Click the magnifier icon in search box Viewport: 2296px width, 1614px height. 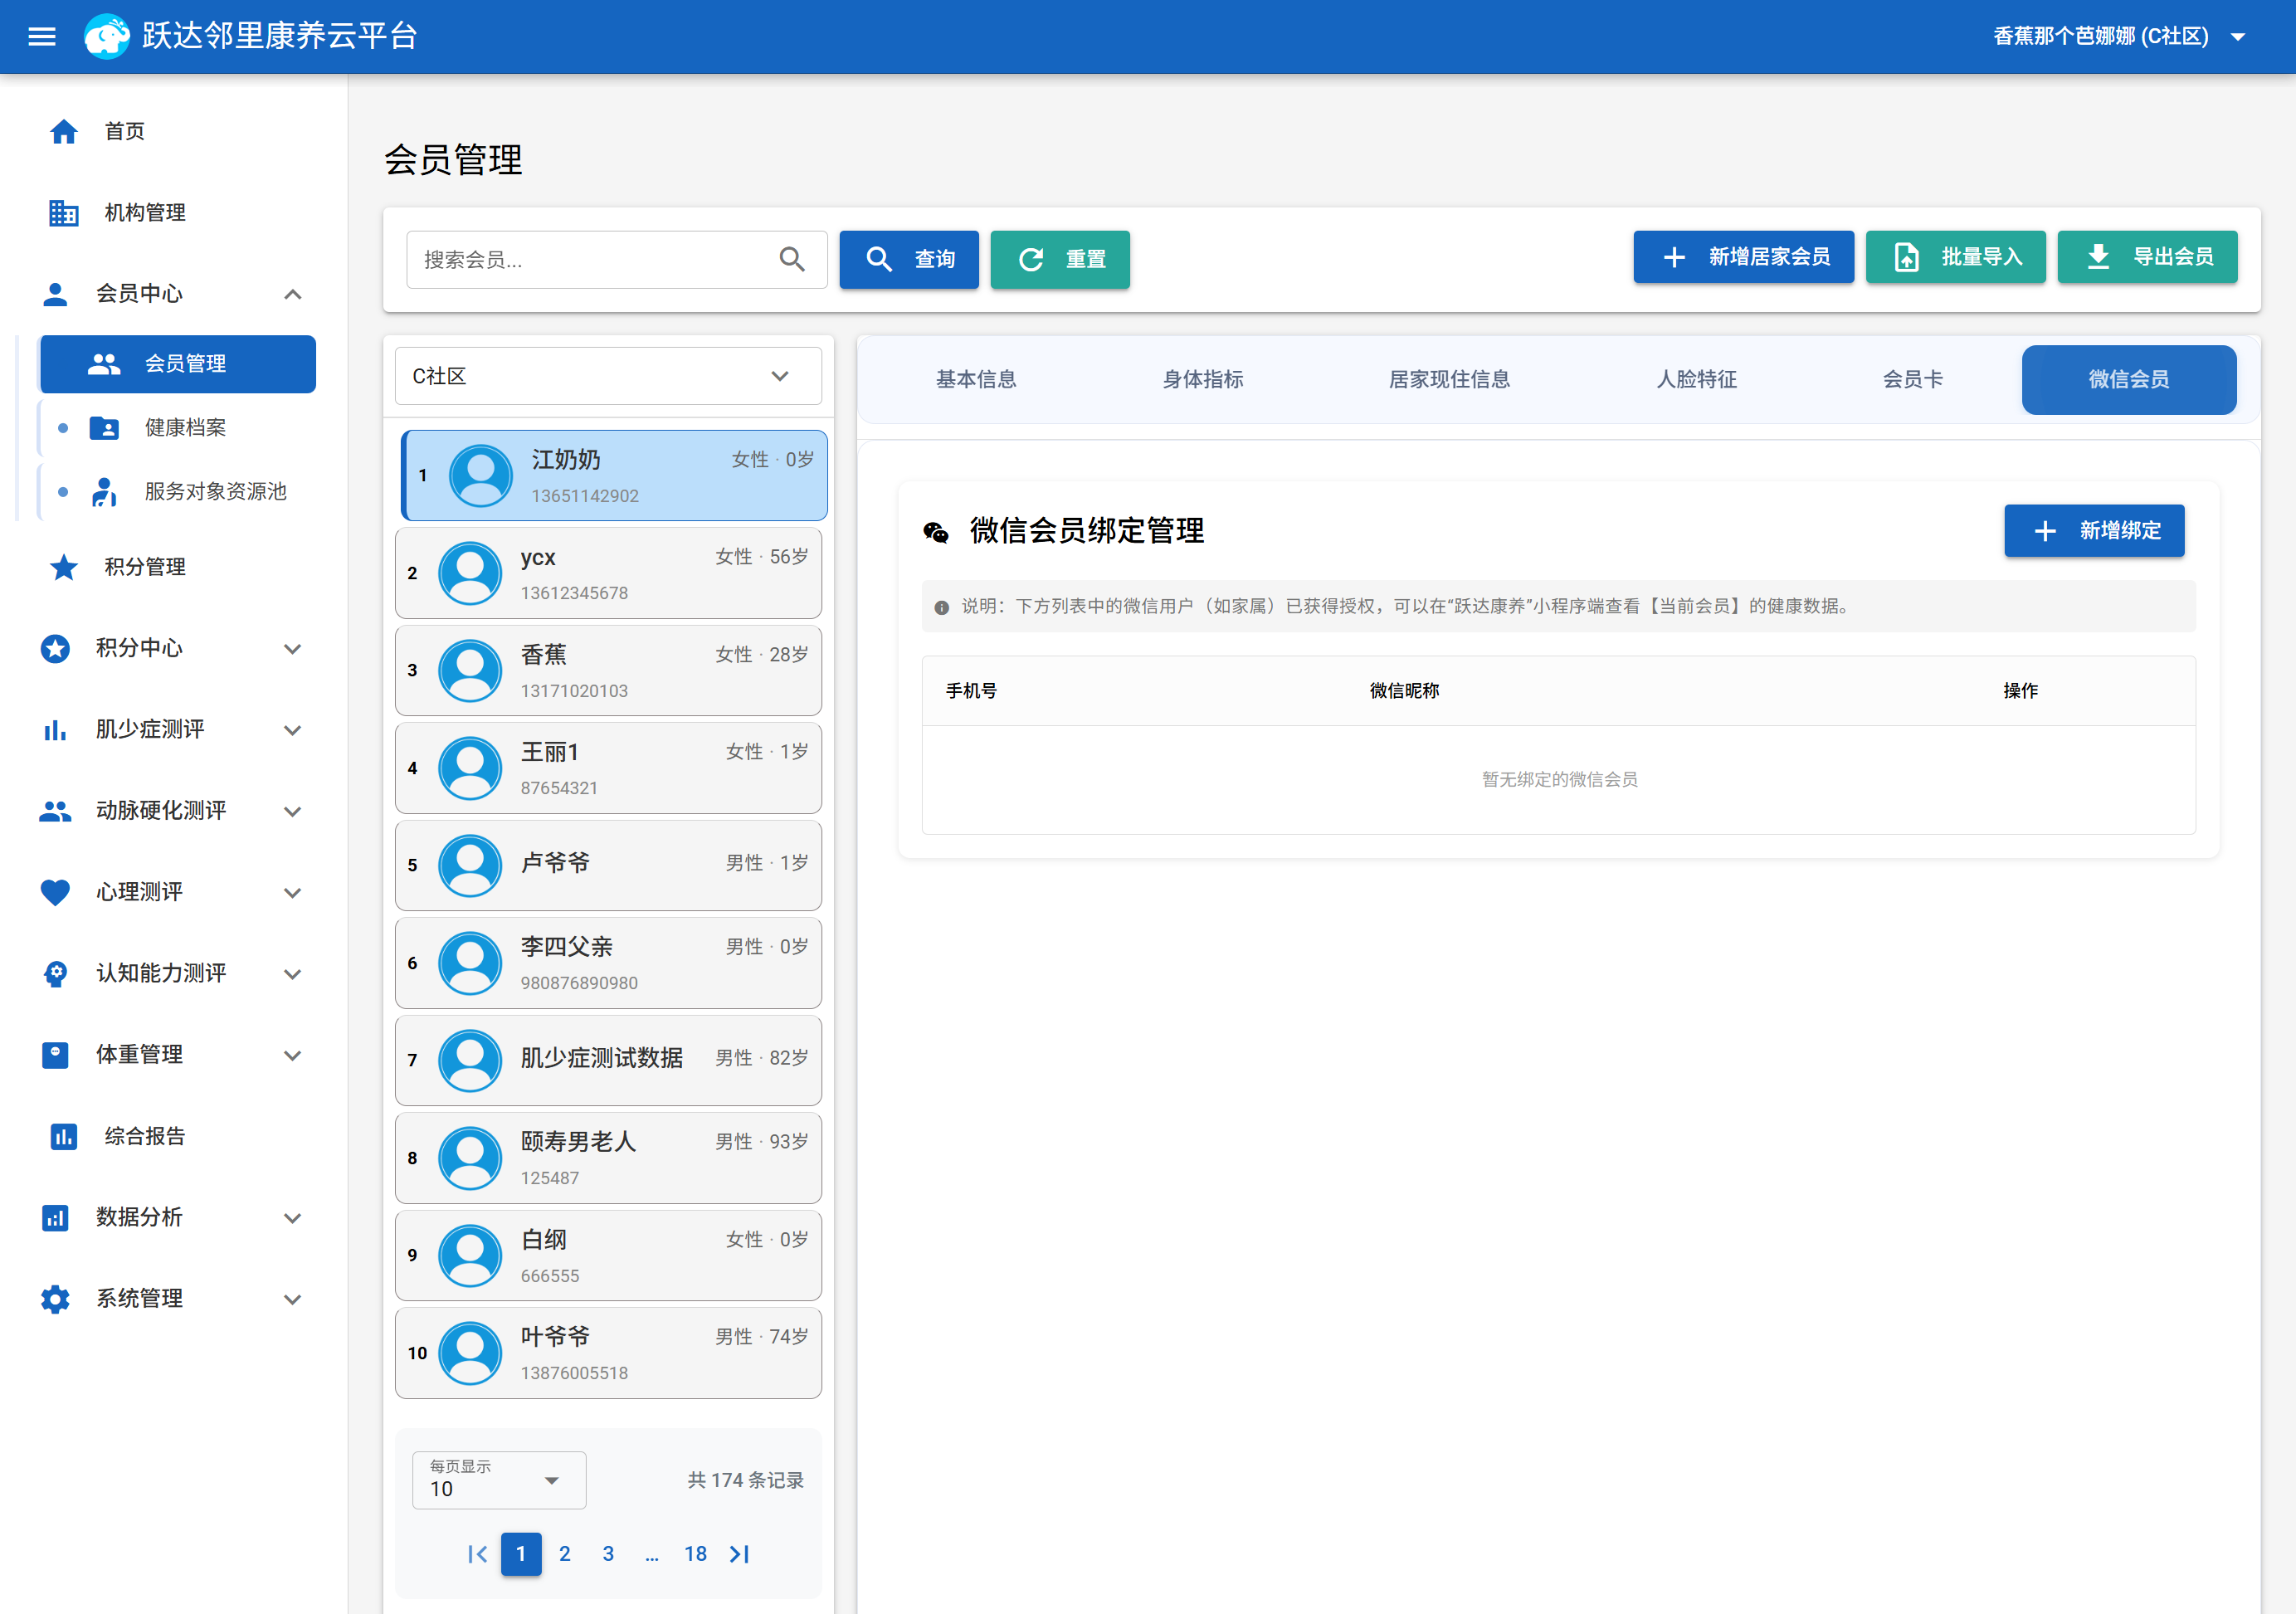click(792, 260)
